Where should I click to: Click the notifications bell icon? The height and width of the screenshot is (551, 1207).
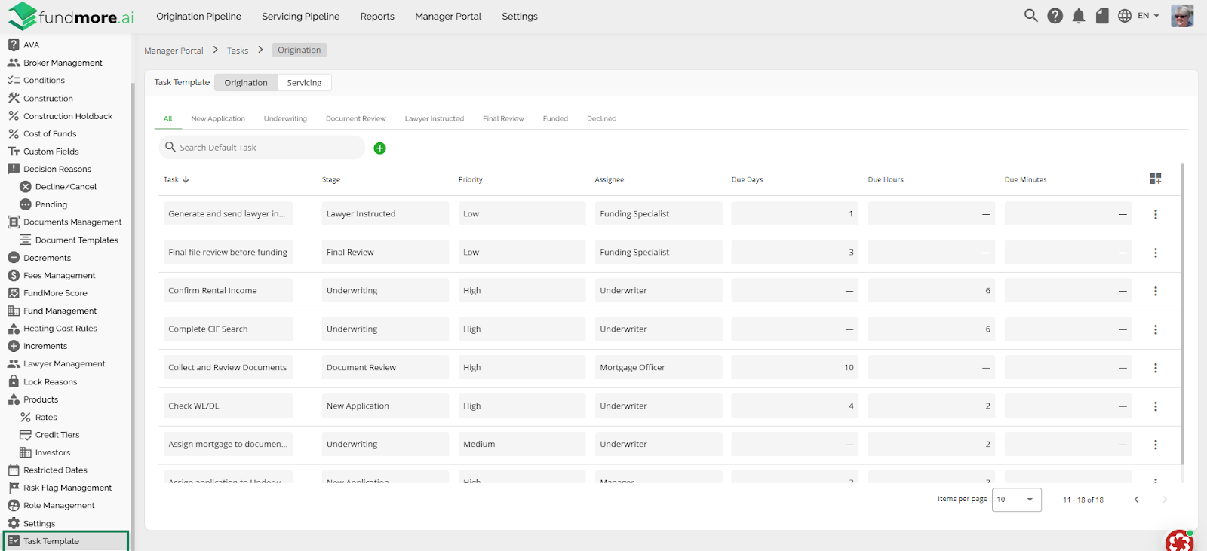point(1079,16)
